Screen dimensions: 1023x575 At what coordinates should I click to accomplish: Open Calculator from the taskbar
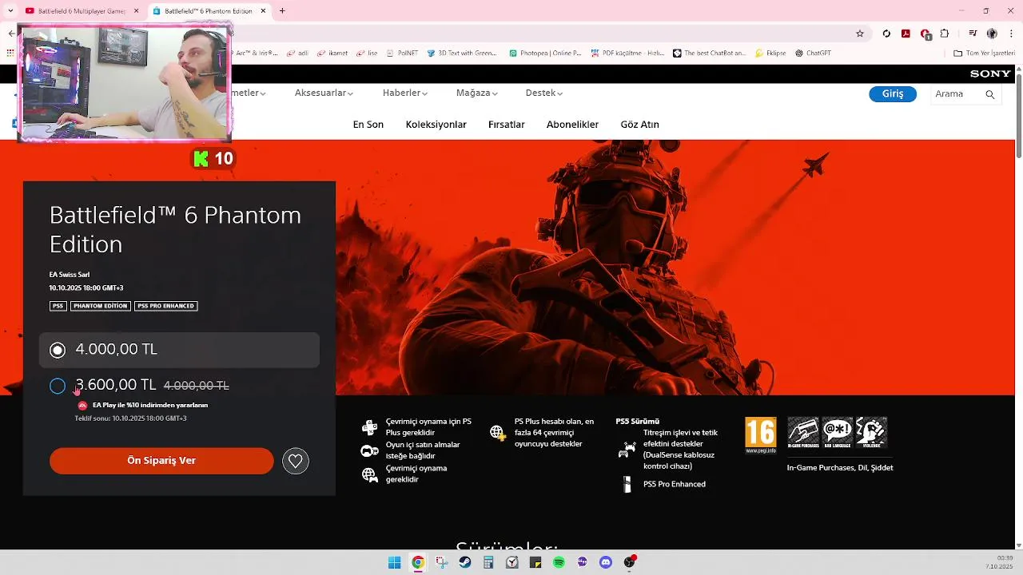(x=488, y=562)
